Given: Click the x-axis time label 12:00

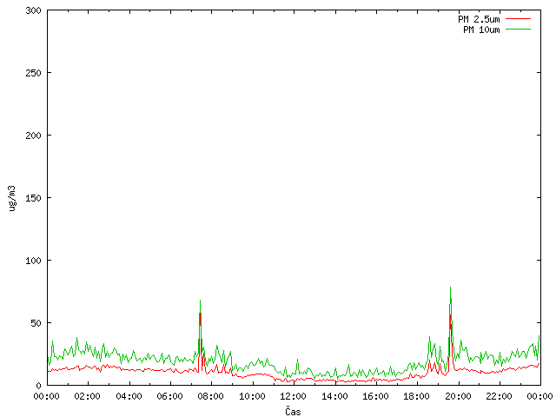Looking at the screenshot, I should pyautogui.click(x=294, y=396).
